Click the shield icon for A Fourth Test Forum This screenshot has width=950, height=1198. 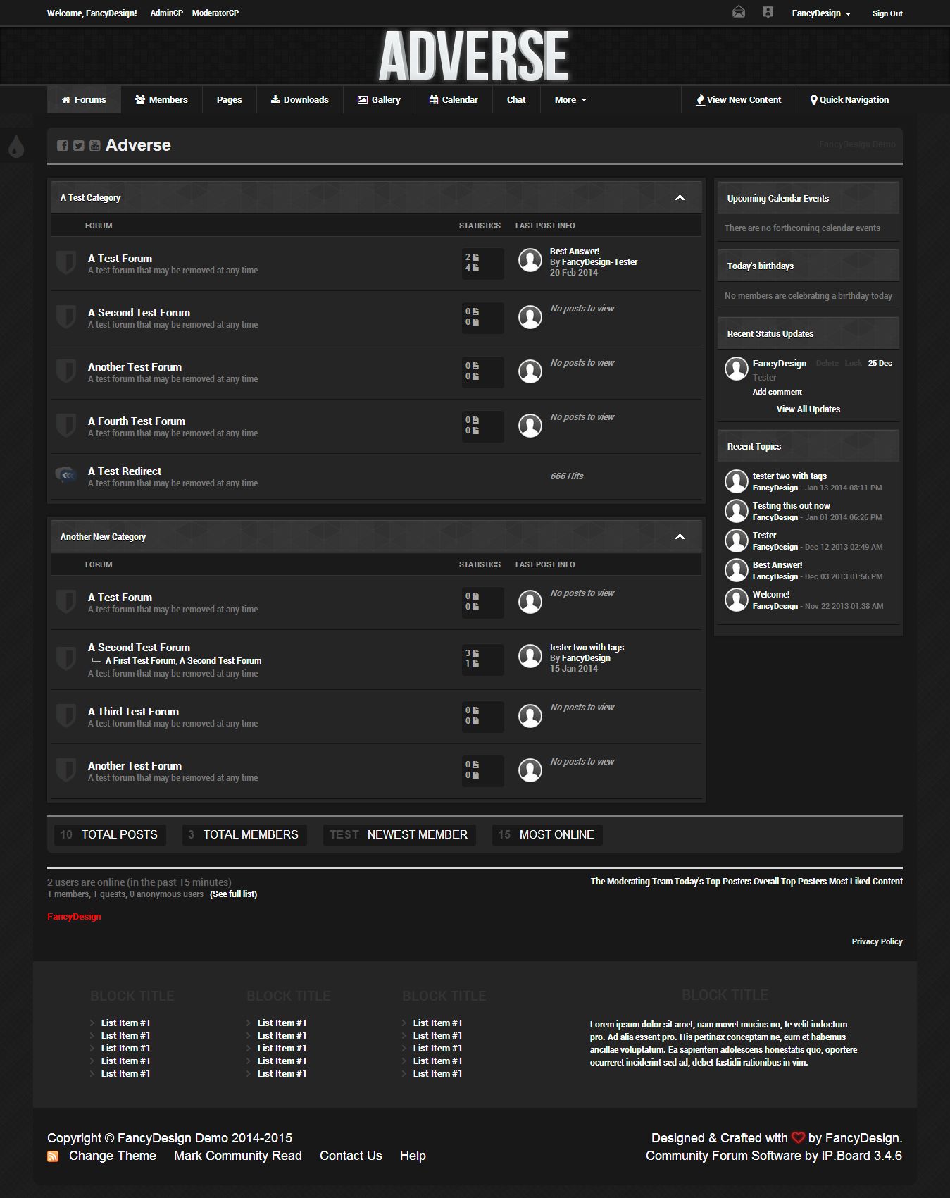pos(65,426)
